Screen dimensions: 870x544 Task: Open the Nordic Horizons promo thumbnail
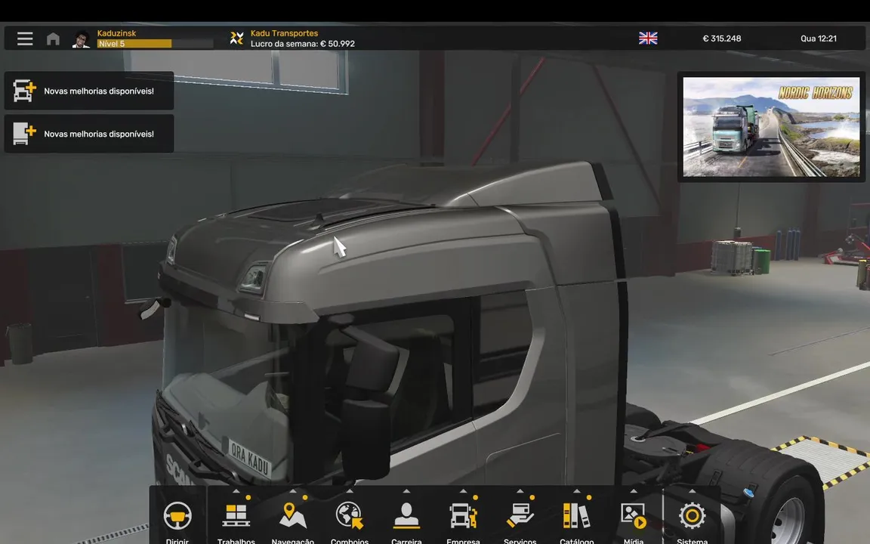tap(771, 127)
